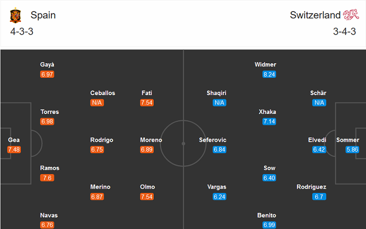The height and width of the screenshot is (229, 366).
Task: Click player name Rodrigo
Action: point(101,140)
